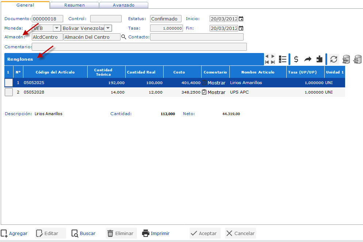Click the refresh arrows icon

click(333, 59)
